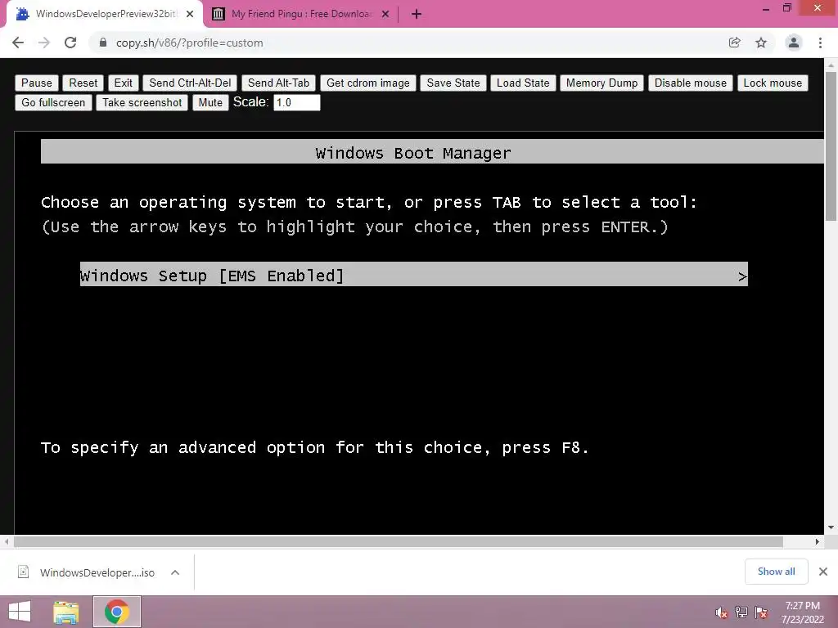Viewport: 838px width, 628px height.
Task: Close the My Friend Pingu tab
Action: click(385, 14)
